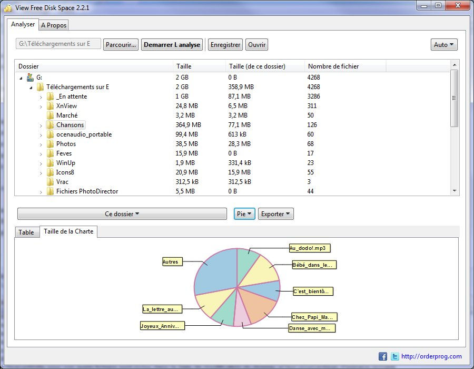The image size is (474, 369).
Task: Open the Twitter icon link
Action: point(394,356)
